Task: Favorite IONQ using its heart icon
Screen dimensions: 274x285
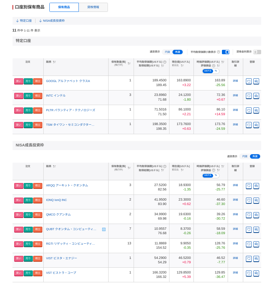Action: click(249, 201)
